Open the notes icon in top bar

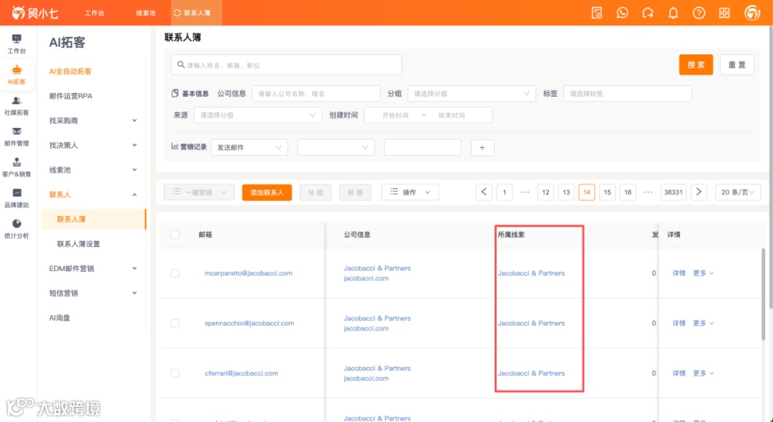(x=597, y=13)
